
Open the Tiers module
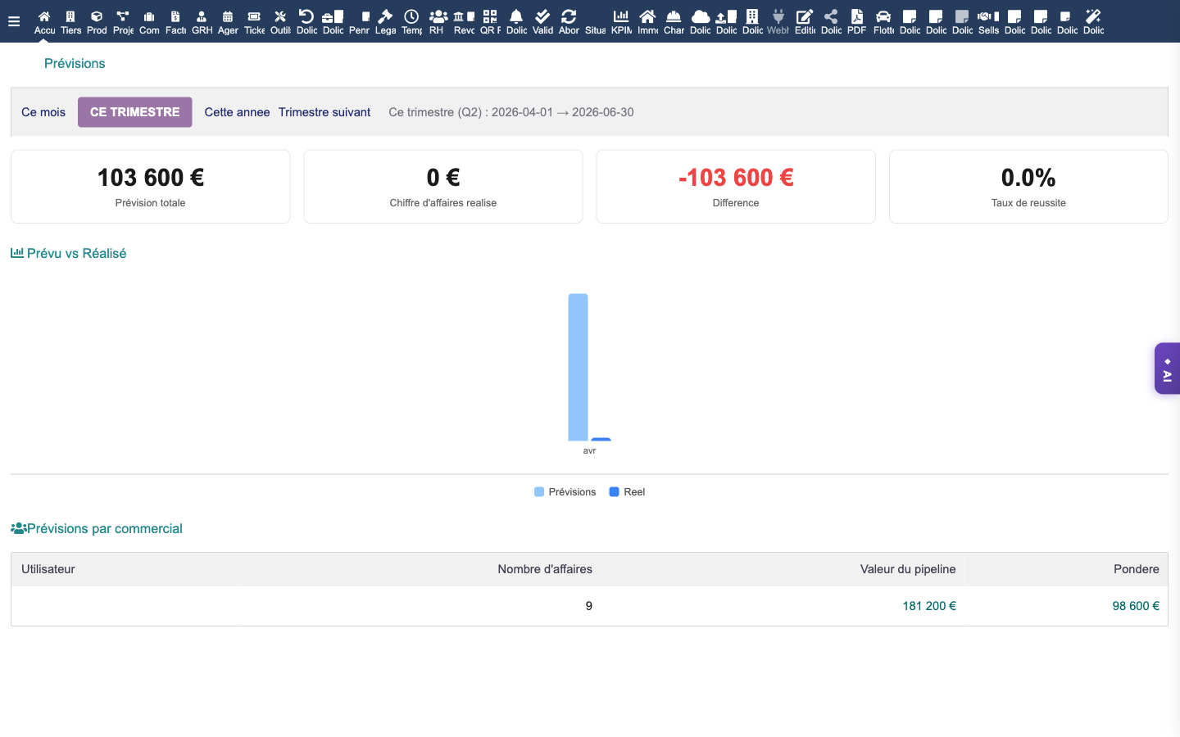[71, 22]
